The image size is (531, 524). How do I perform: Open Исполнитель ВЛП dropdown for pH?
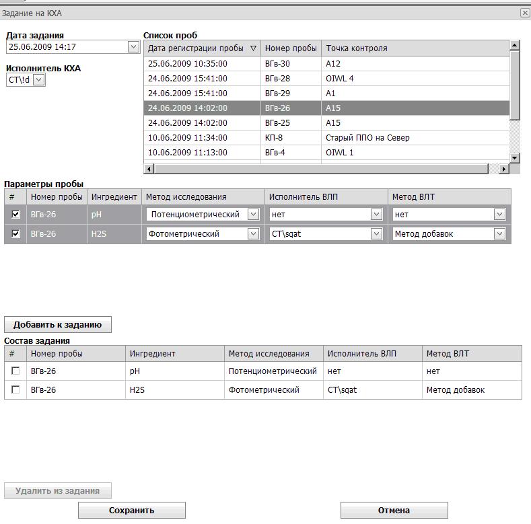click(x=377, y=215)
